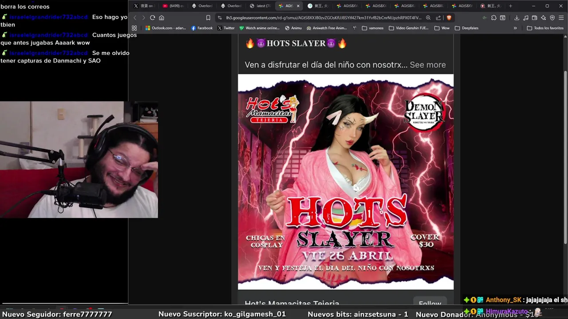Click 'Nuevo Suscriptor: ko_gilgamesh_01' ticker text
The image size is (568, 319).
click(222, 314)
